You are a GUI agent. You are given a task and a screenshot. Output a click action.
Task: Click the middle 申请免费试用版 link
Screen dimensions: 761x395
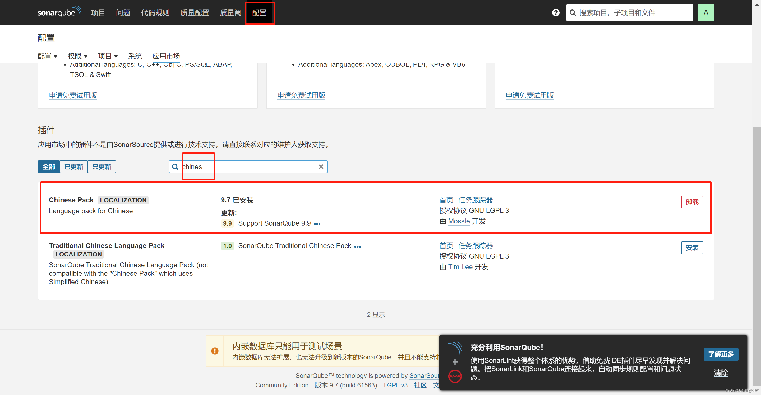pos(301,95)
